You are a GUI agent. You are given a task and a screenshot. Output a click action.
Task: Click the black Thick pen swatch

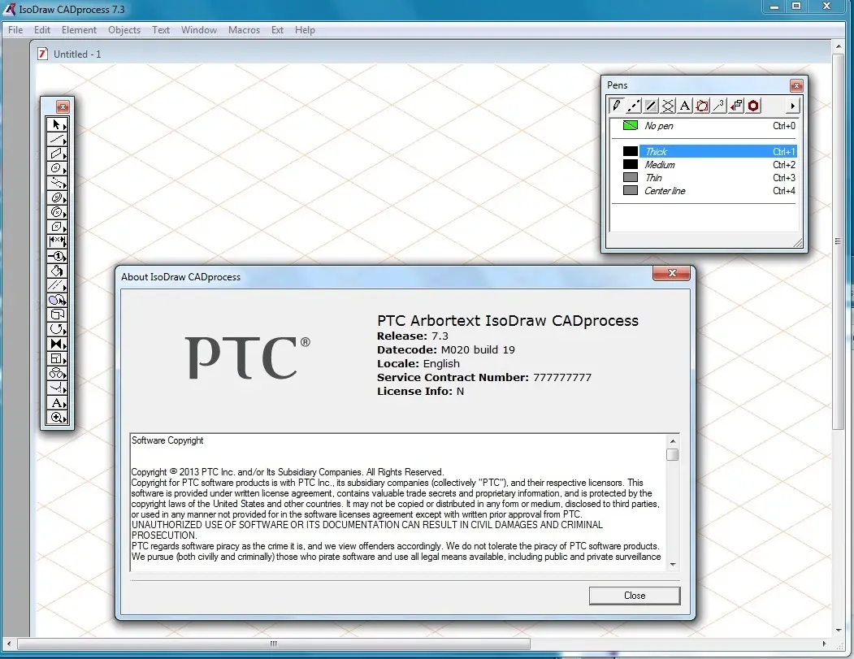631,151
